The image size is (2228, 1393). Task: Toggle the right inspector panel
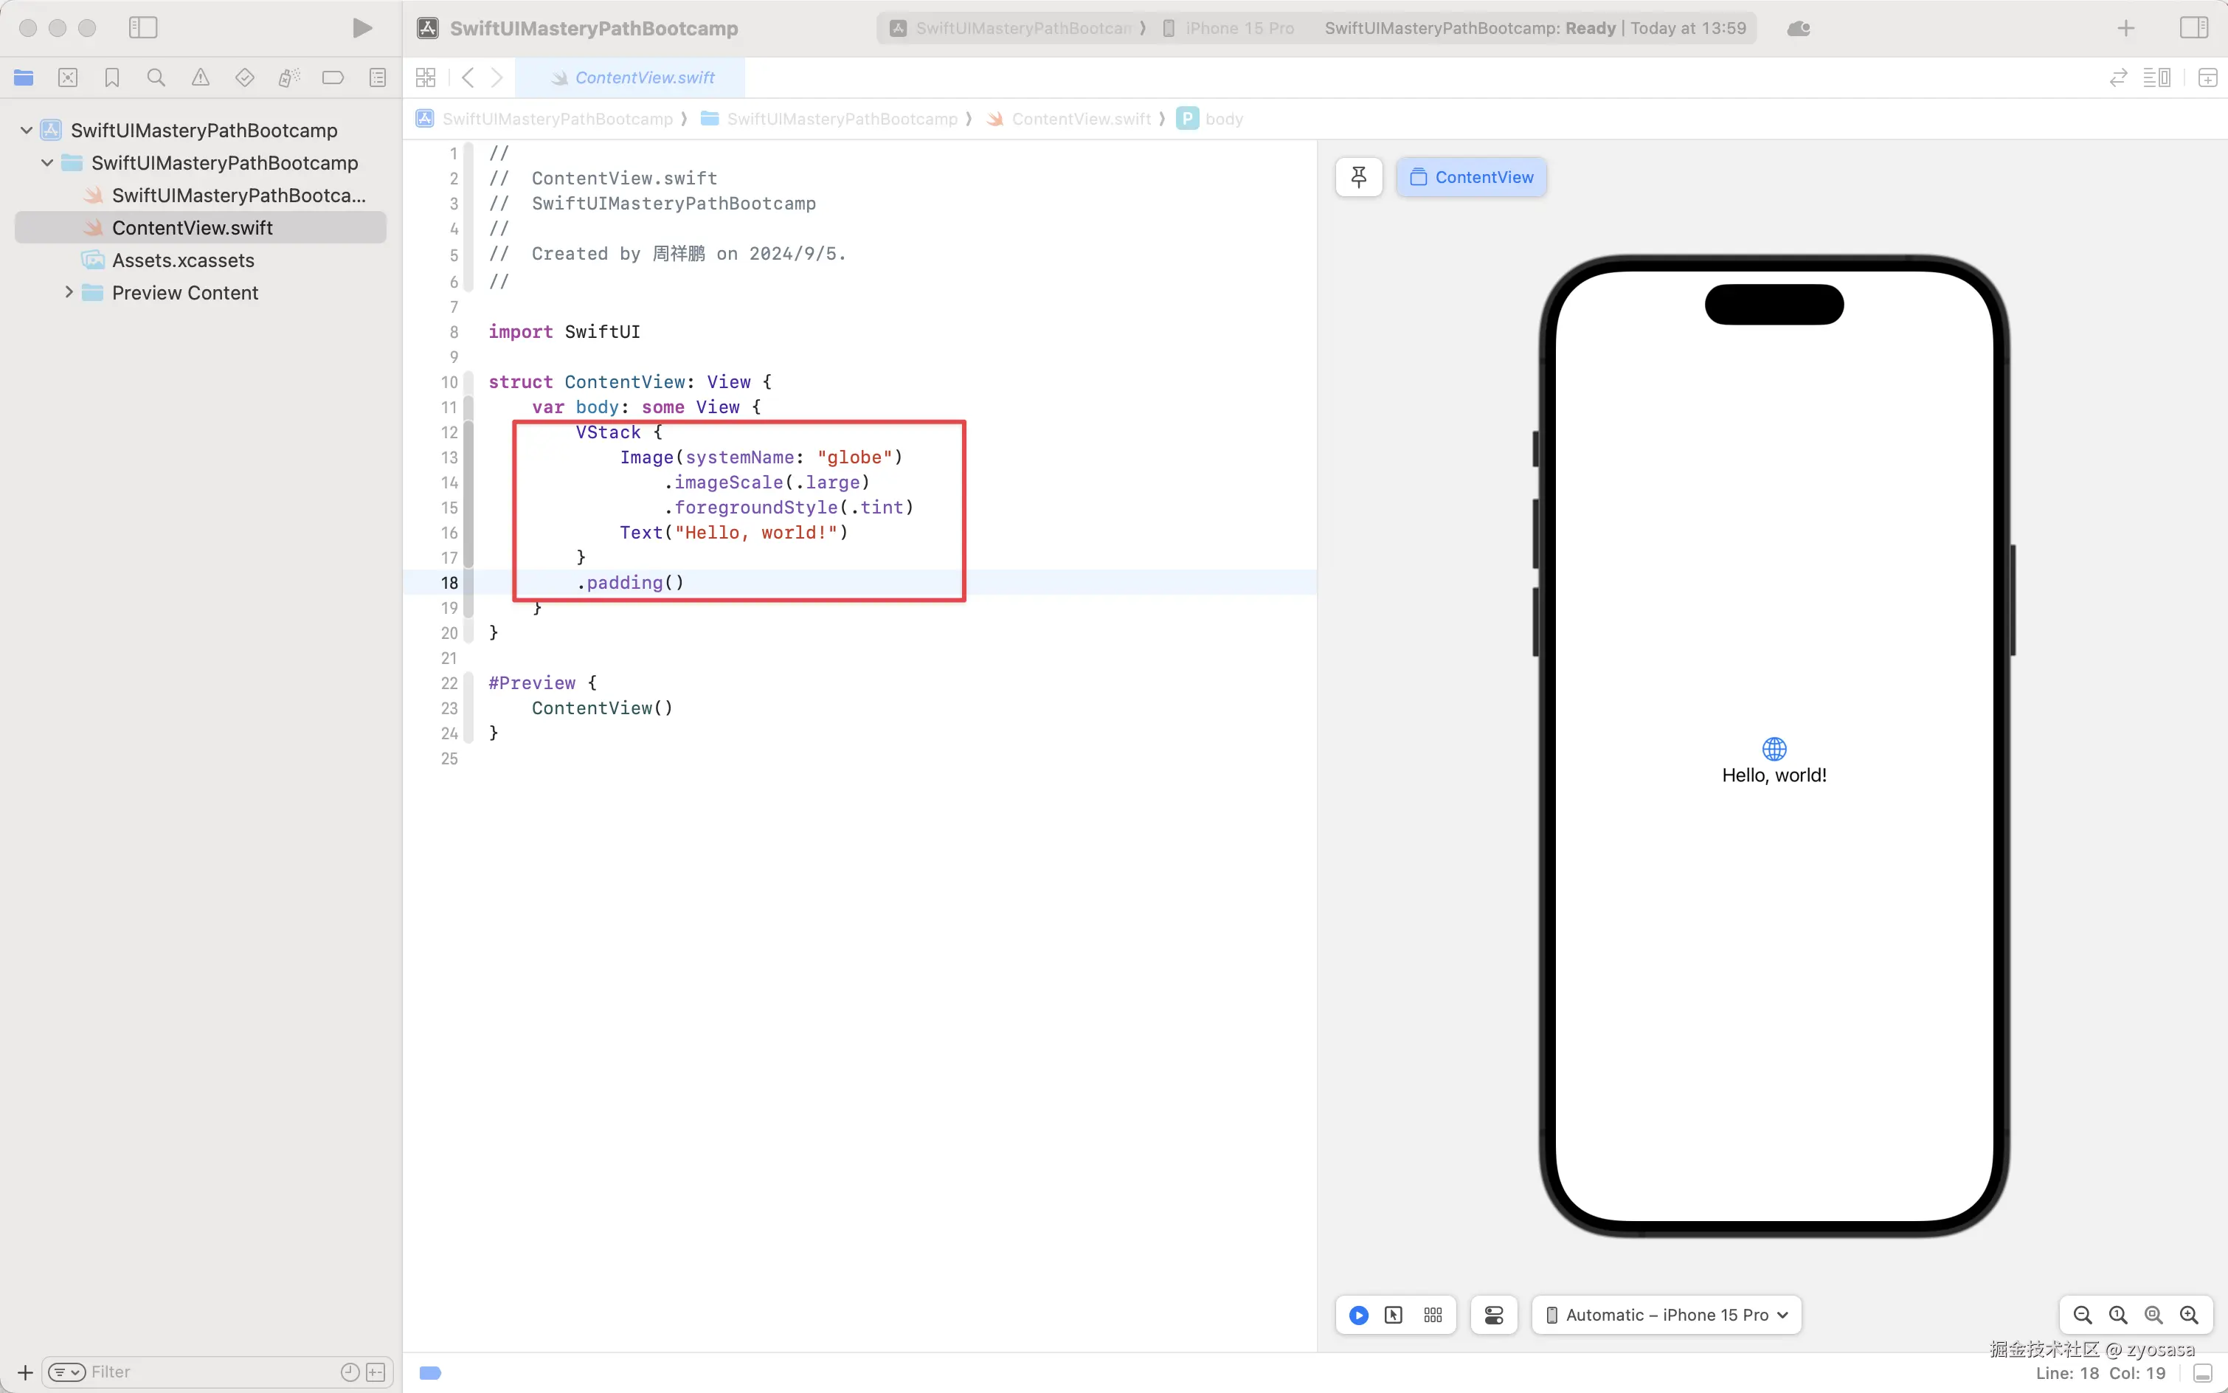(2193, 27)
